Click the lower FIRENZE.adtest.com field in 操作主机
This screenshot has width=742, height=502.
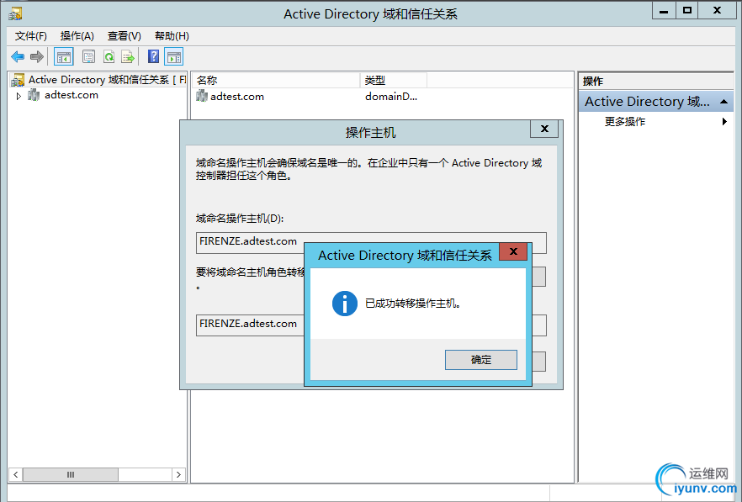[x=371, y=325]
